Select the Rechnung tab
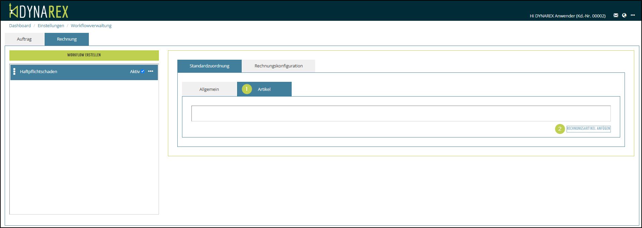This screenshot has height=228, width=642. tap(67, 39)
